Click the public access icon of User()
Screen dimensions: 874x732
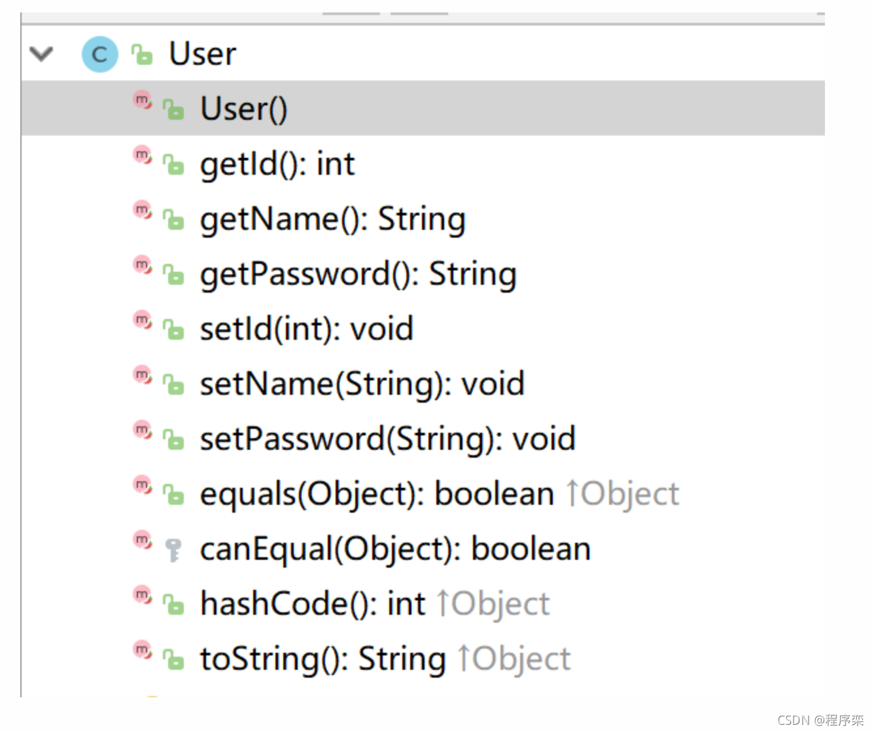[x=173, y=109]
